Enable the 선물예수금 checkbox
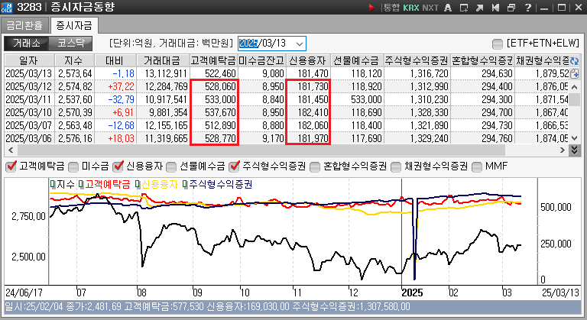Viewport: 587px width, 320px height. [x=171, y=166]
